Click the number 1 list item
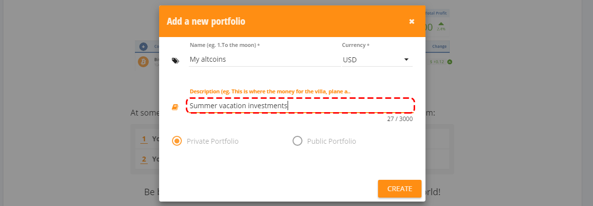This screenshot has width=593, height=206. click(x=144, y=139)
